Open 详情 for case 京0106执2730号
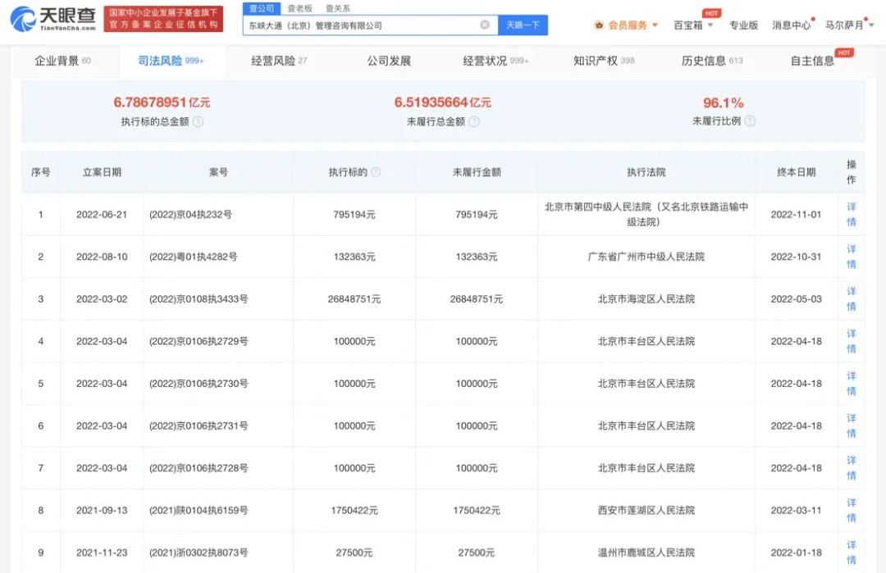 point(852,384)
